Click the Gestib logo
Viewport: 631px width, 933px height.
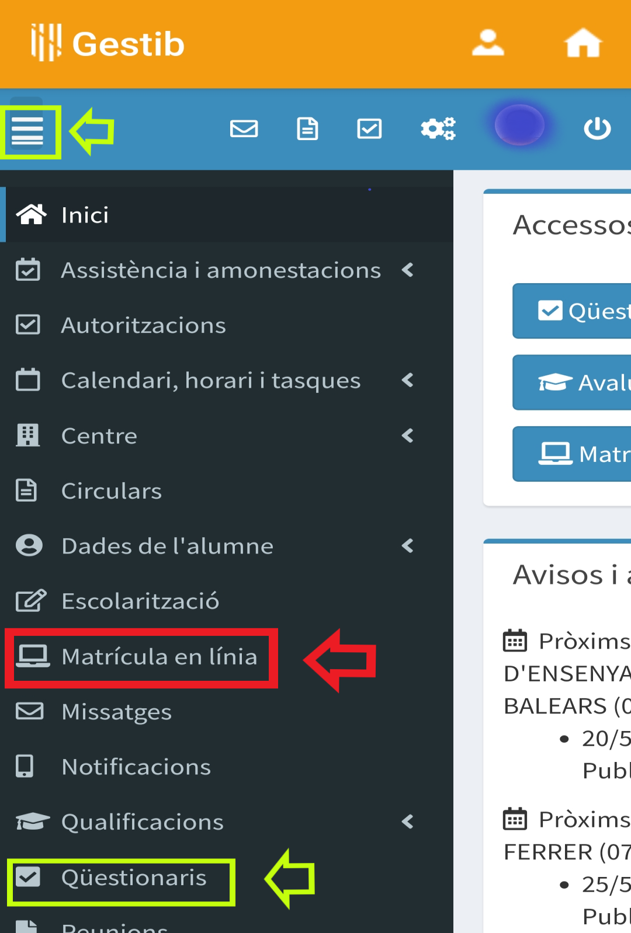point(108,43)
